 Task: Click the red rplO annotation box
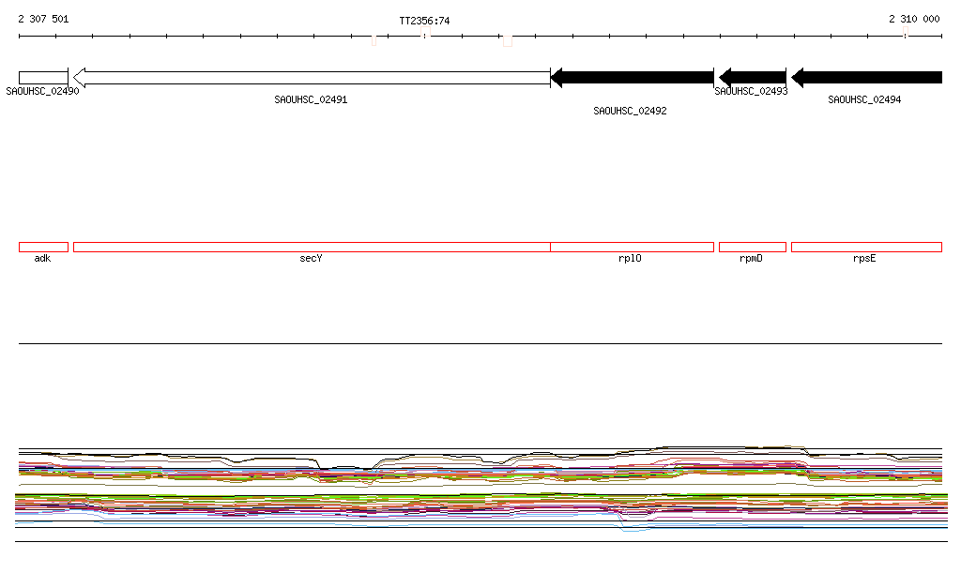[632, 248]
